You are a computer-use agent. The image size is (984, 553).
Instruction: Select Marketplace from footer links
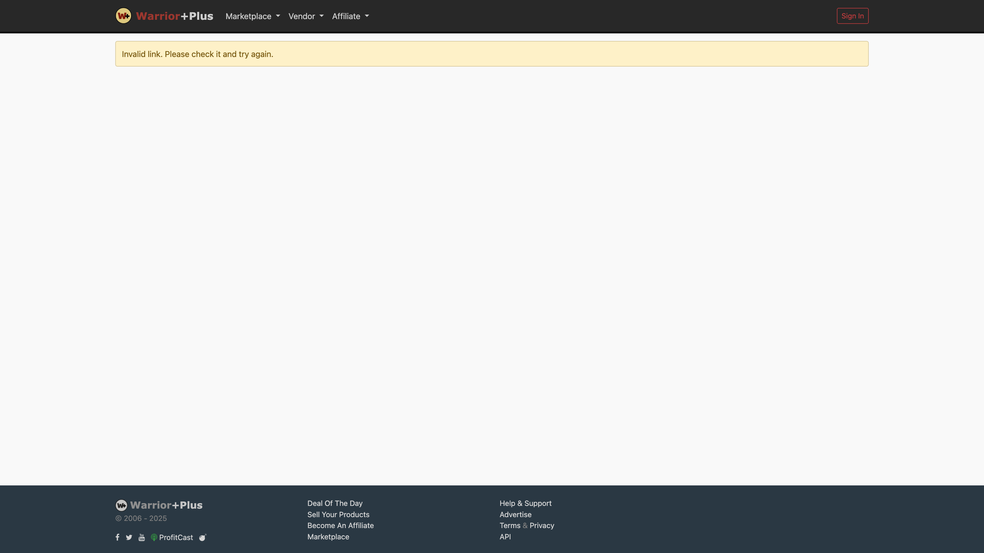click(328, 537)
